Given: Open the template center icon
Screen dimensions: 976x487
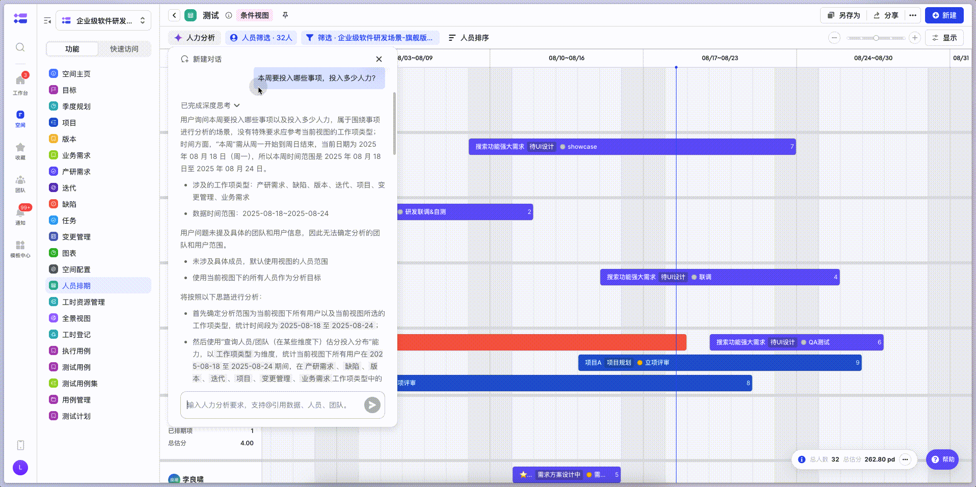Looking at the screenshot, I should (x=20, y=248).
